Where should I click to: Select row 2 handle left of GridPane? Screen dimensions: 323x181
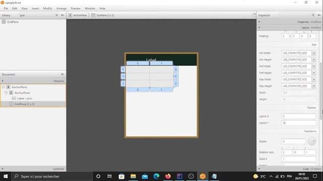click(x=123, y=83)
